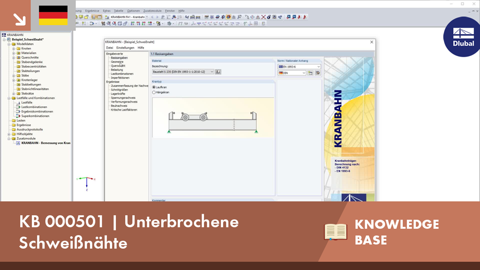Screen dimensions: 480x270
Task: Select Belastung in dialog navigator
Action: 117,70
